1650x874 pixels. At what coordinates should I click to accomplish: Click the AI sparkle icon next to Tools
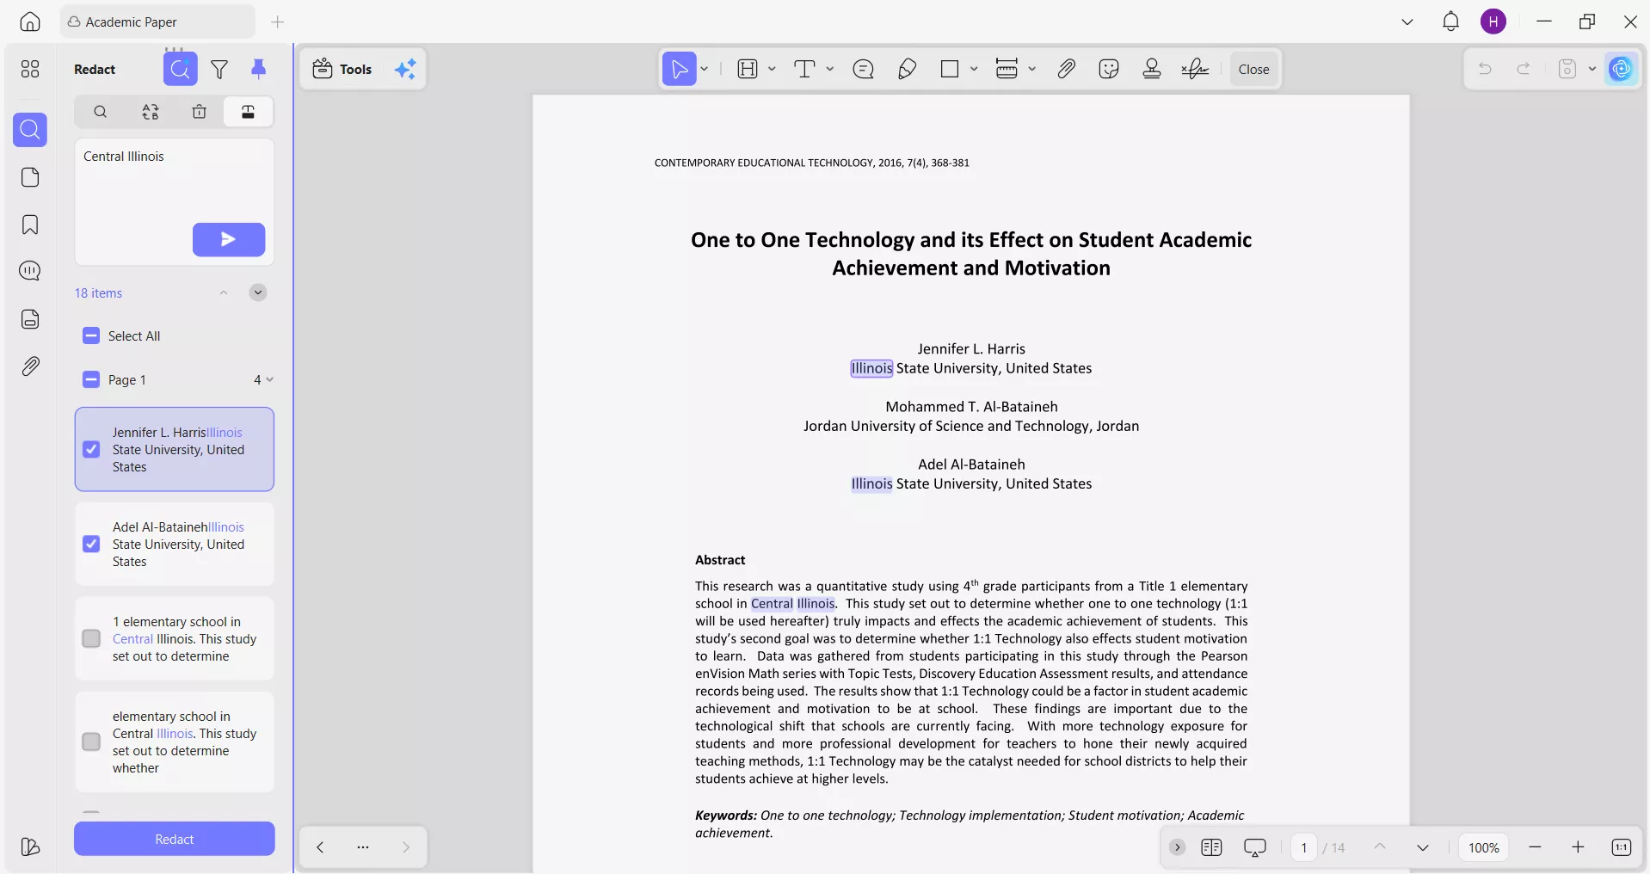tap(405, 69)
